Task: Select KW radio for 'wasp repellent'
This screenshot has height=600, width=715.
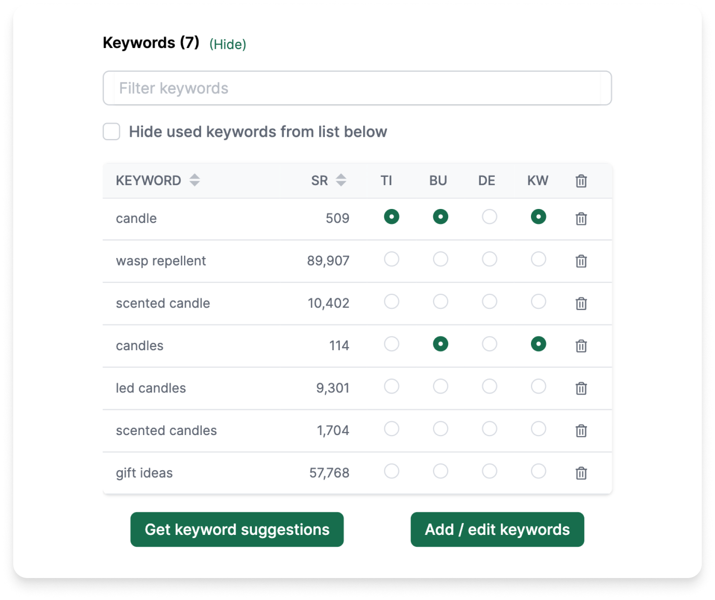Action: (x=538, y=259)
